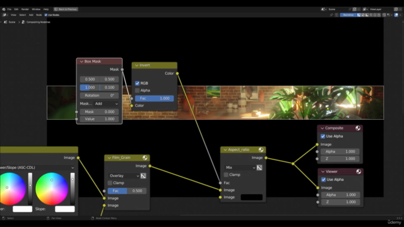The height and width of the screenshot is (227, 404).
Task: Open the node editor Select menu
Action: click(23, 15)
